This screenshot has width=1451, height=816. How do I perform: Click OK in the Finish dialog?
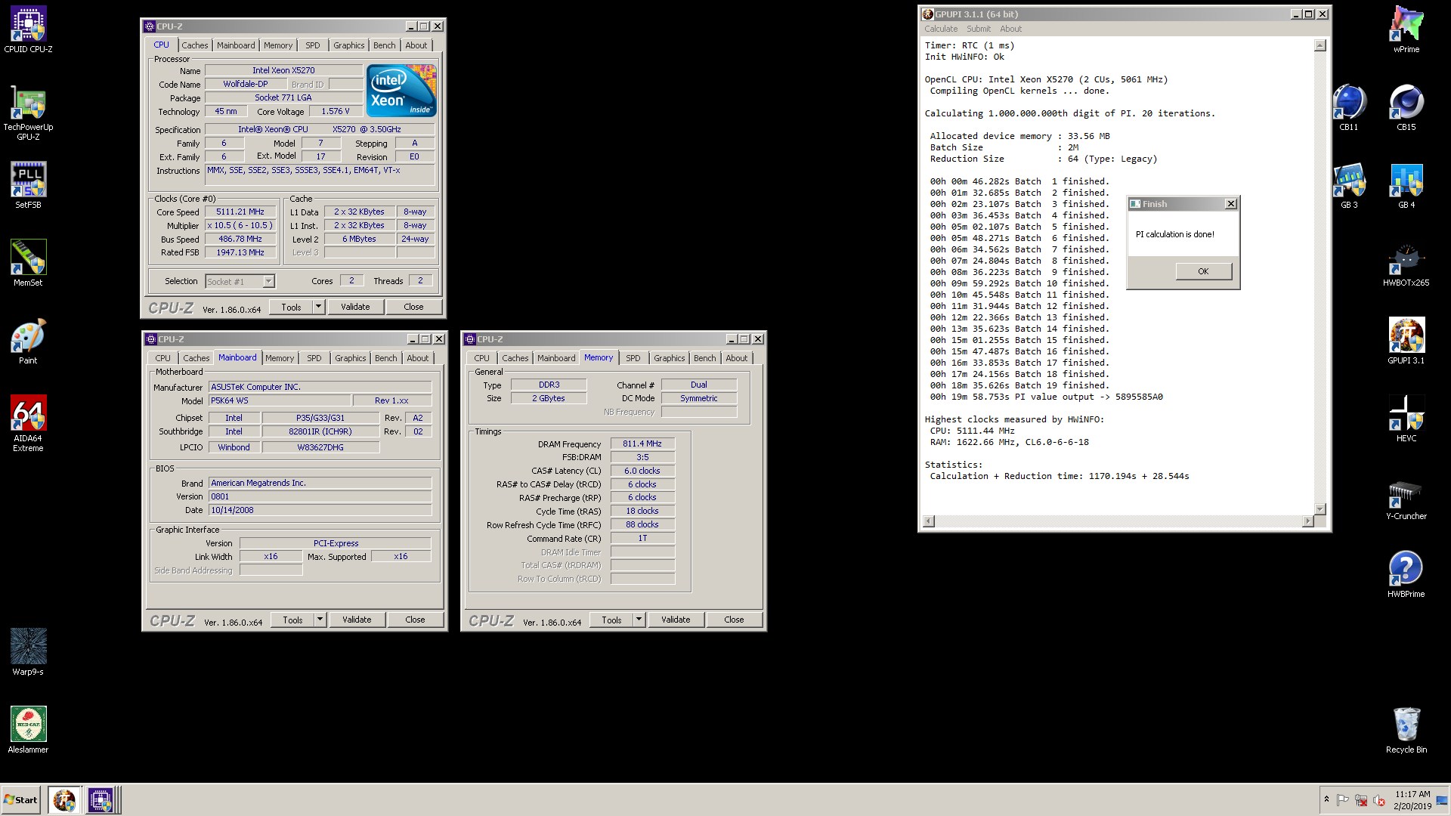coord(1203,271)
